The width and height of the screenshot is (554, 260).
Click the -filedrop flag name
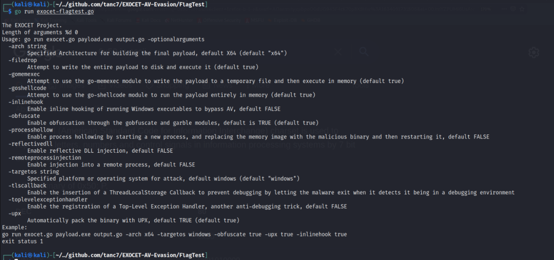pos(24,60)
